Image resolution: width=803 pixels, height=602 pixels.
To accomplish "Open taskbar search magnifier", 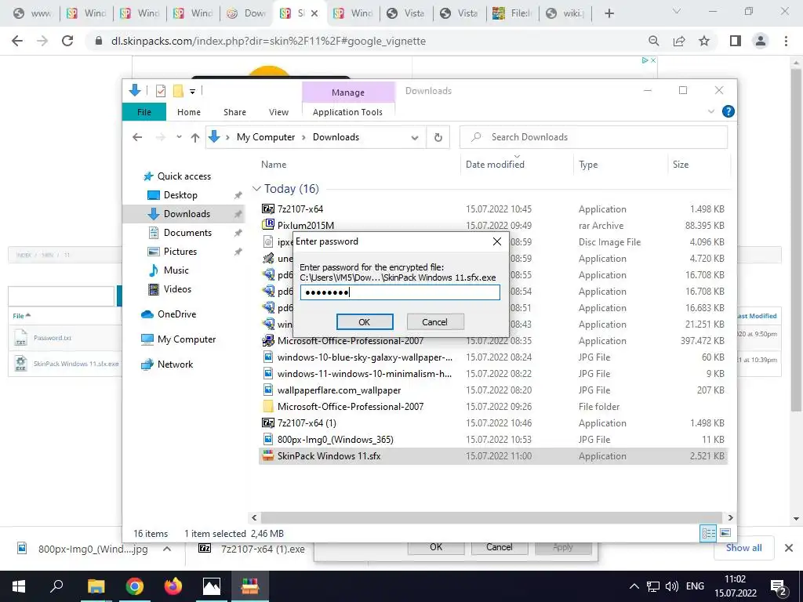I will (56, 586).
